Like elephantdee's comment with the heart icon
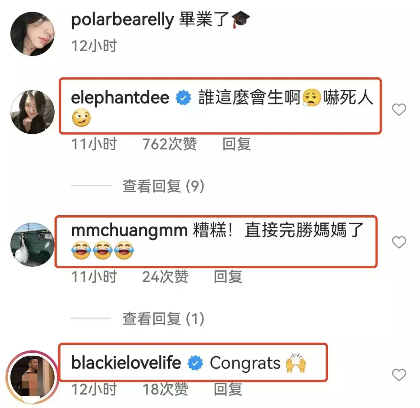The image size is (420, 408). pos(399,110)
